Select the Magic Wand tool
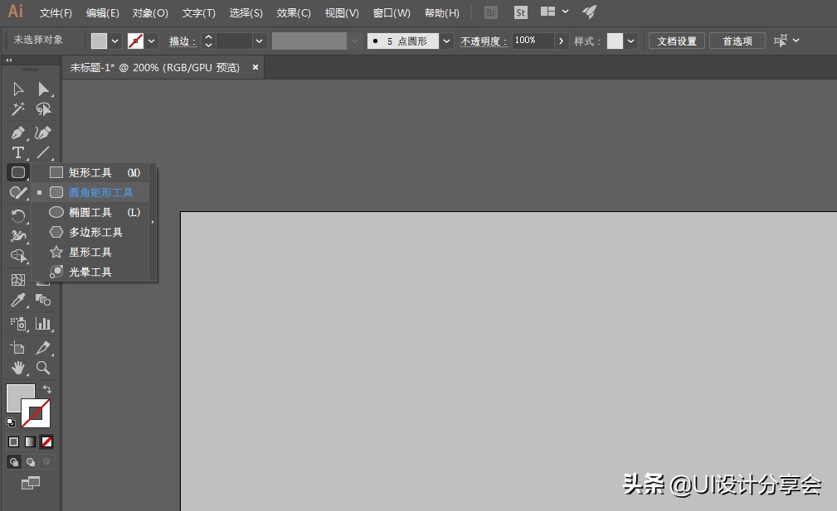Screen dimensions: 837x511 (x=17, y=109)
